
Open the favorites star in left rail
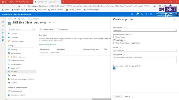tap(3, 29)
